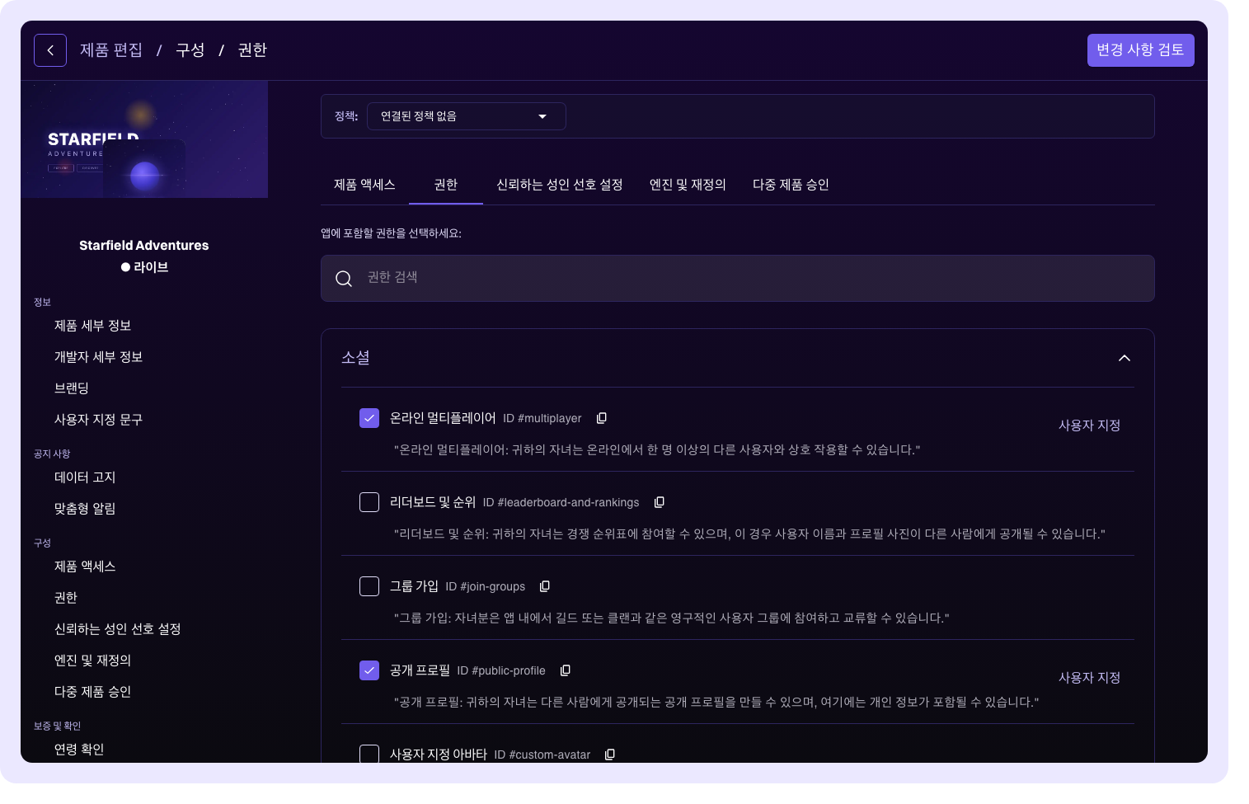Click 그룹 가입 description text

point(672,618)
